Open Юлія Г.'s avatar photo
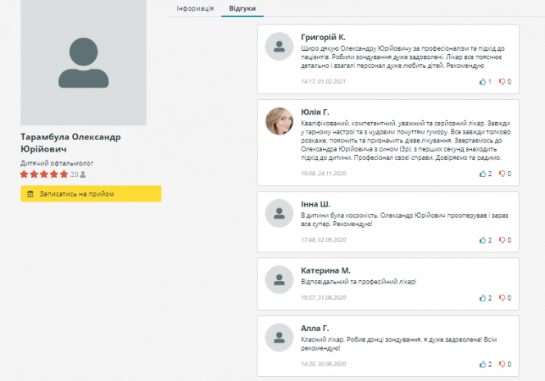This screenshot has width=545, height=381. click(279, 121)
